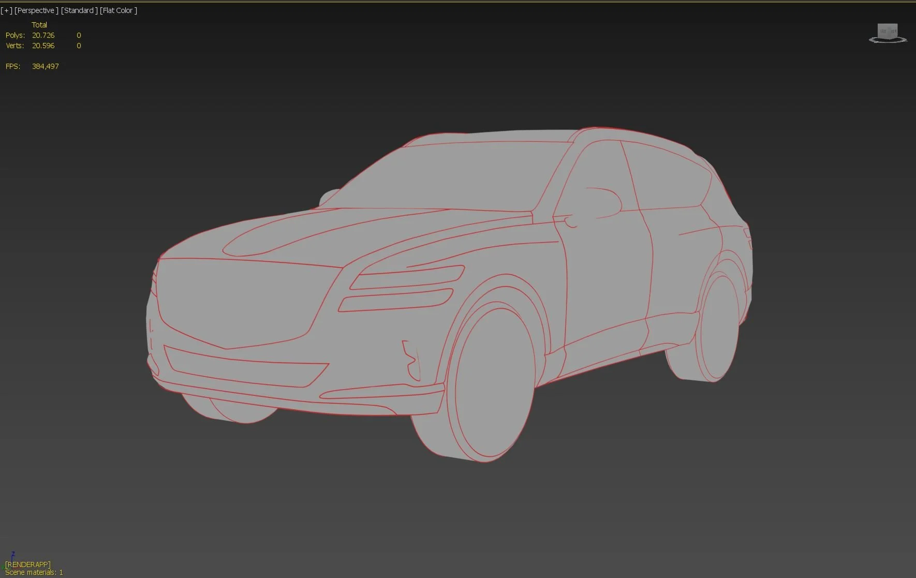916x578 pixels.
Task: Click the FPS counter readout
Action: [x=45, y=66]
